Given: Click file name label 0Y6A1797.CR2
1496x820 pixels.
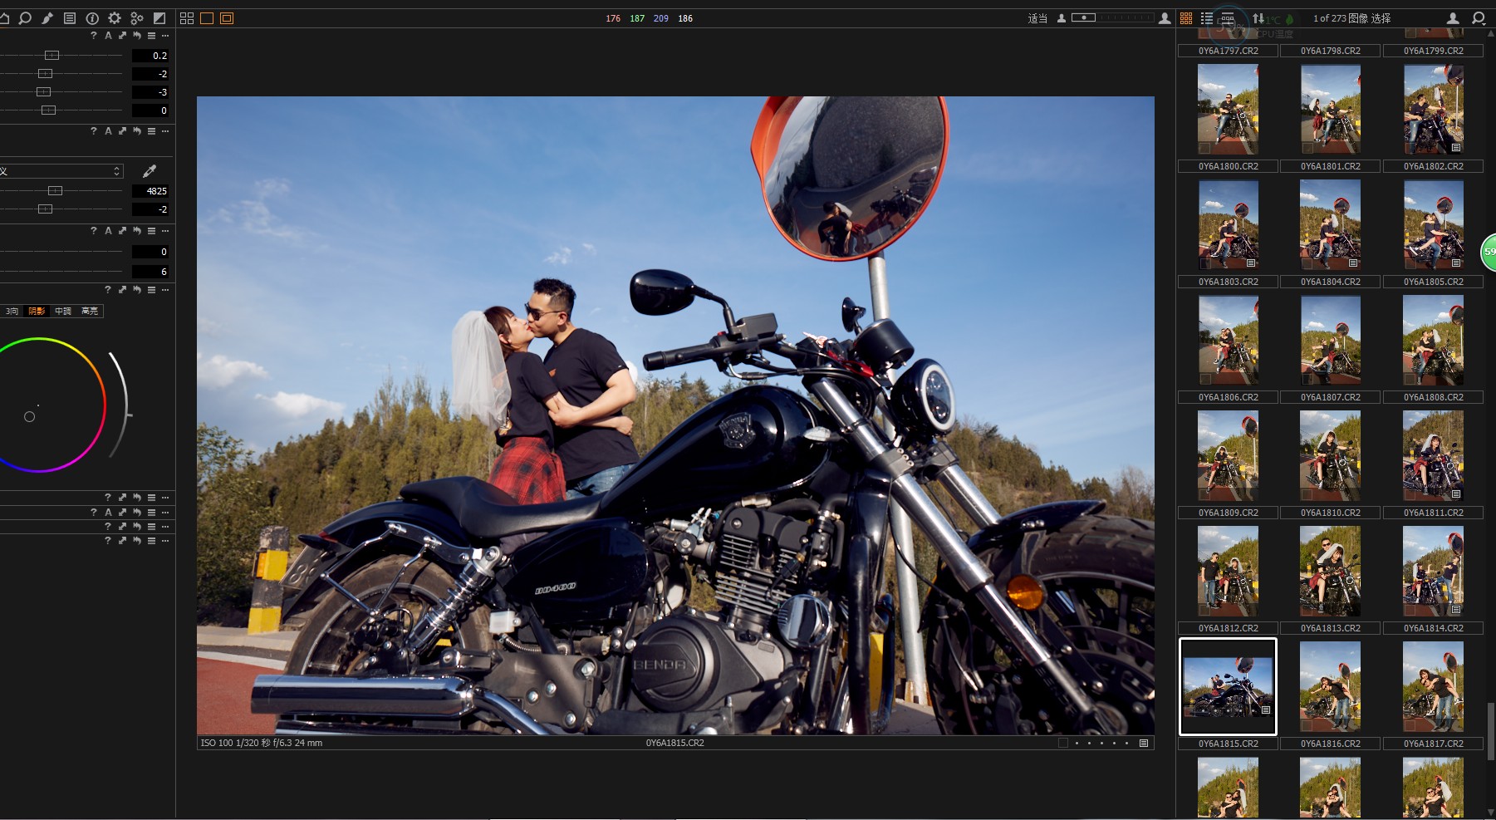Looking at the screenshot, I should click(x=1228, y=51).
